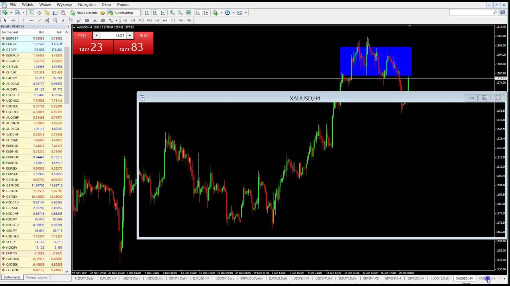Select the crosshair tool
Image resolution: width=510 pixels, height=286 pixels.
(13, 20)
